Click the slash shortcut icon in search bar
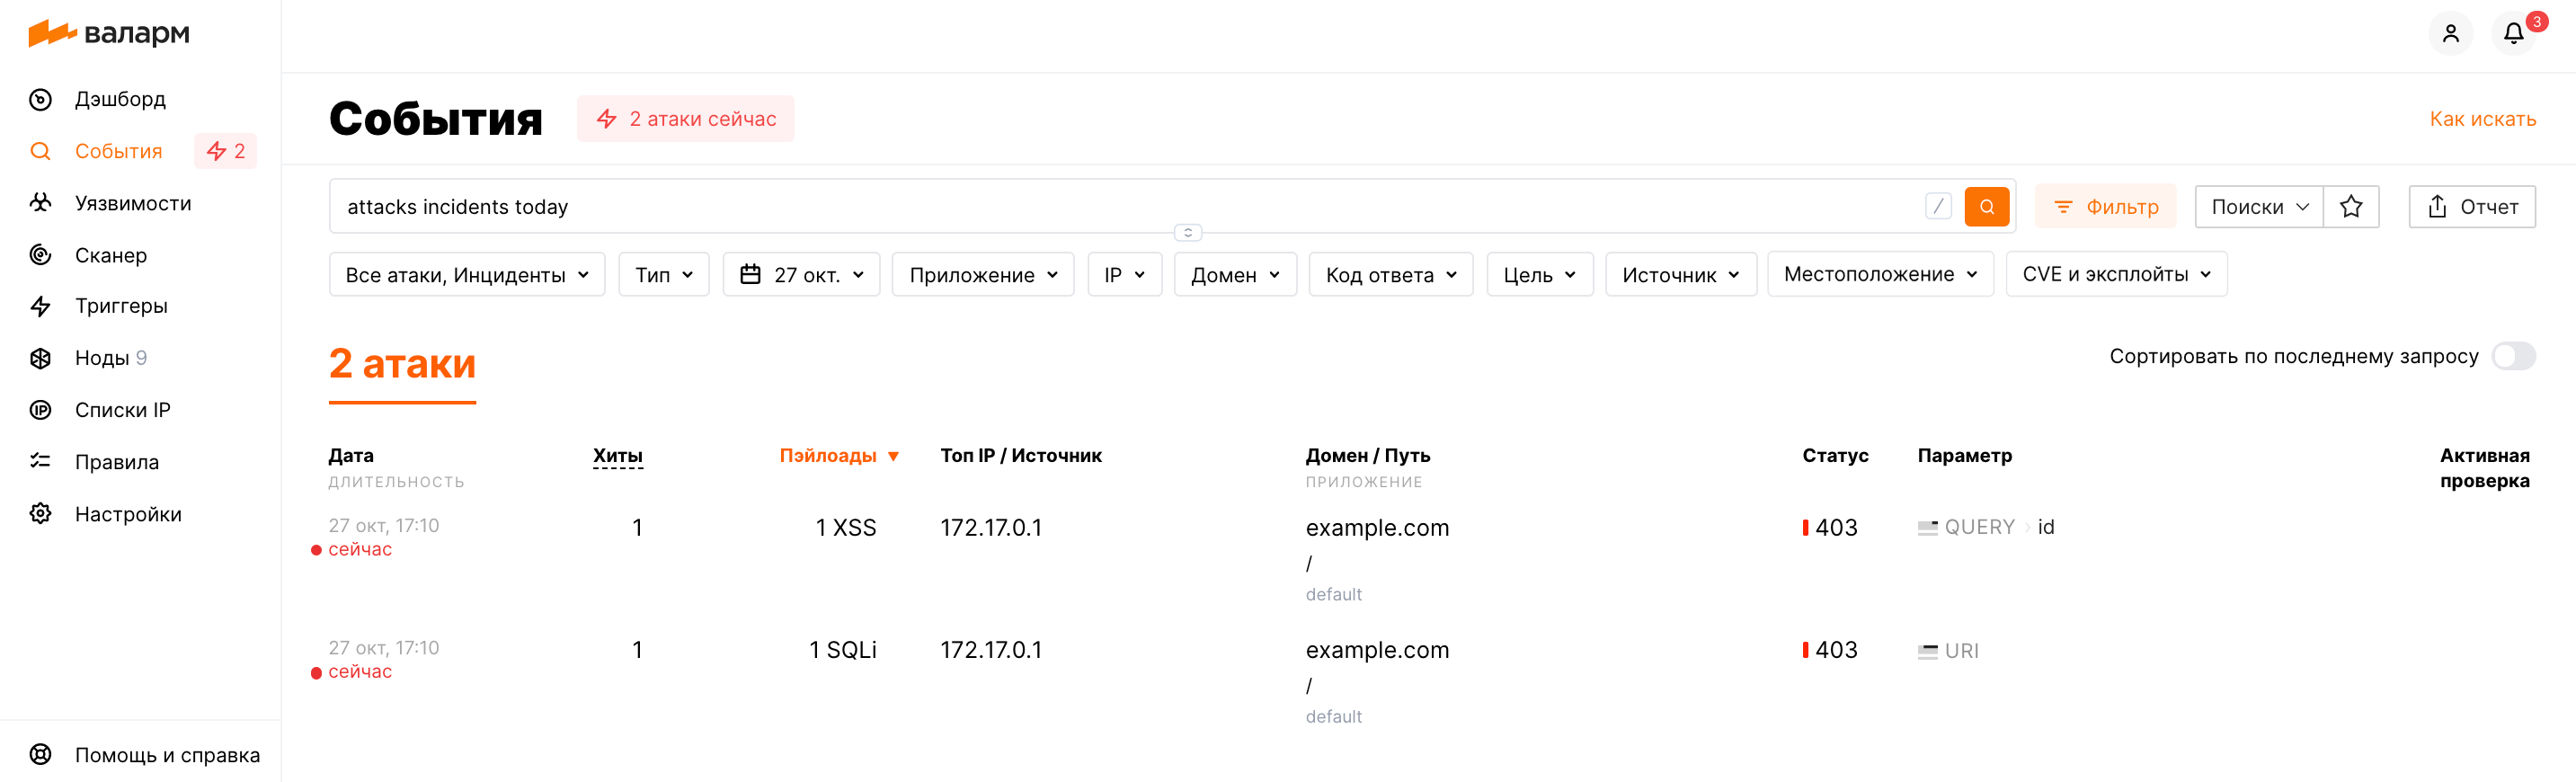This screenshot has height=782, width=2576. [x=1938, y=207]
